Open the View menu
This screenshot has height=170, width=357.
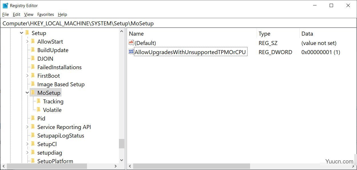29,15
